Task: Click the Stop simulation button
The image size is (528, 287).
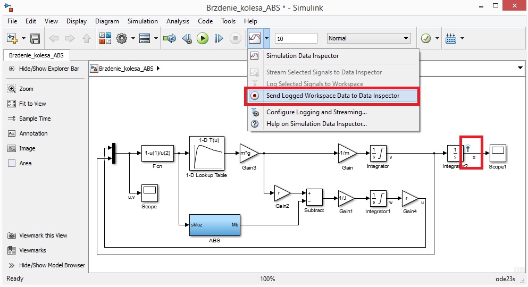Action: pos(236,38)
